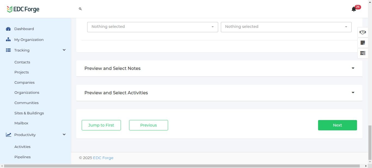The width and height of the screenshot is (372, 168).
Task: Click the Jump to First button
Action: click(101, 125)
